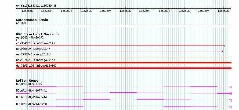
Task: Click the DGV Structural Variants track heading
Action: point(38,34)
